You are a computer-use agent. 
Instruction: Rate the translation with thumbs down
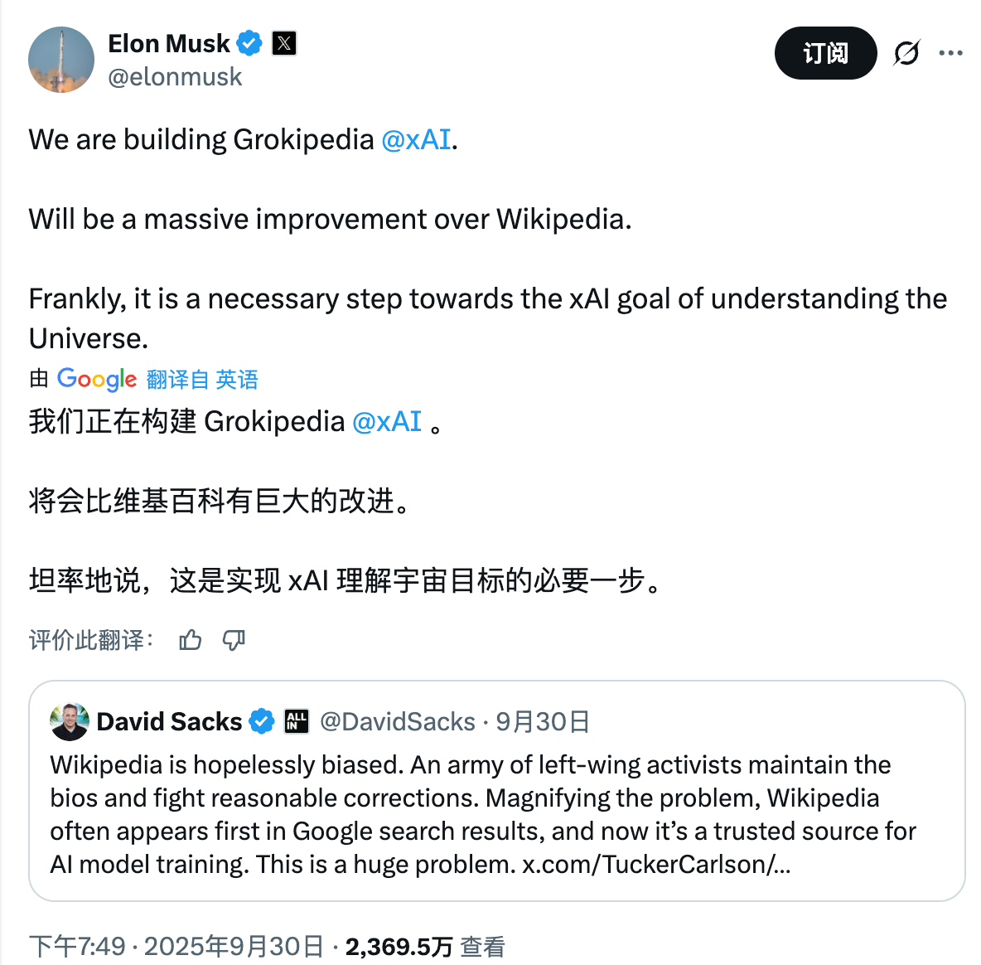(234, 640)
